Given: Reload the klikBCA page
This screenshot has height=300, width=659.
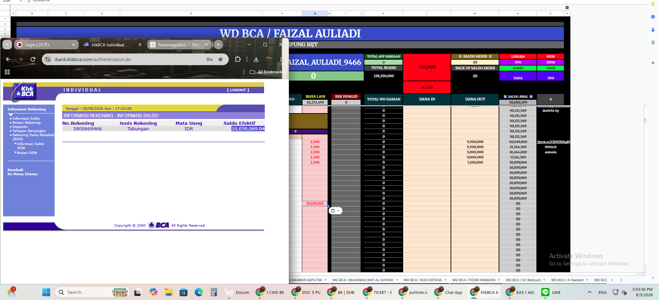Looking at the screenshot, I should 33,59.
